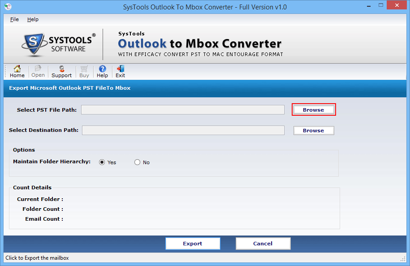Click the Select PST File Path field
Screen dimensions: 410x266
click(x=183, y=109)
